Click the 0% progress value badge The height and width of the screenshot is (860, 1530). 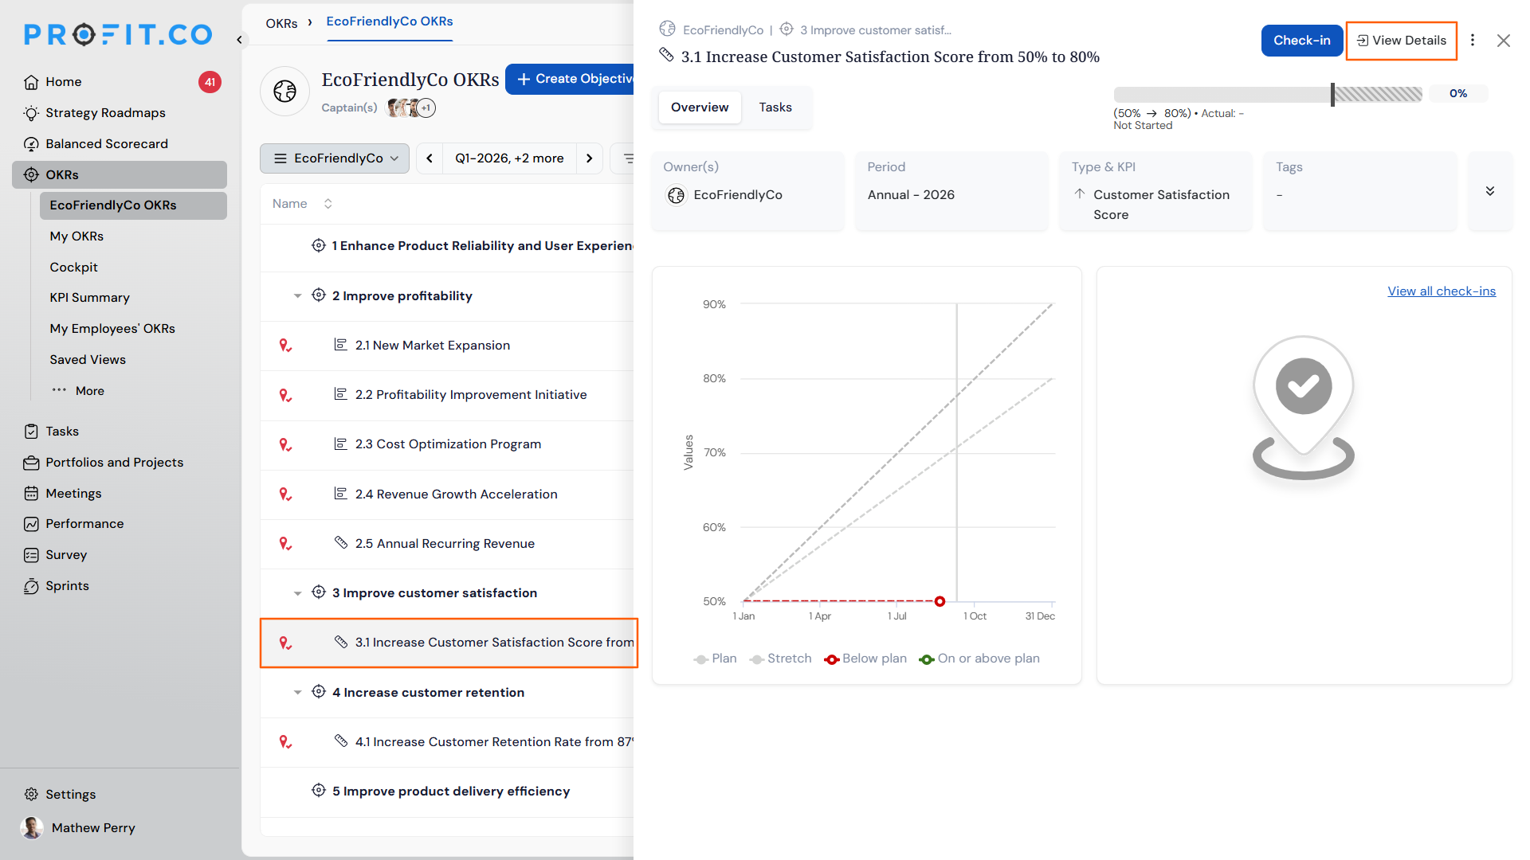click(1458, 94)
